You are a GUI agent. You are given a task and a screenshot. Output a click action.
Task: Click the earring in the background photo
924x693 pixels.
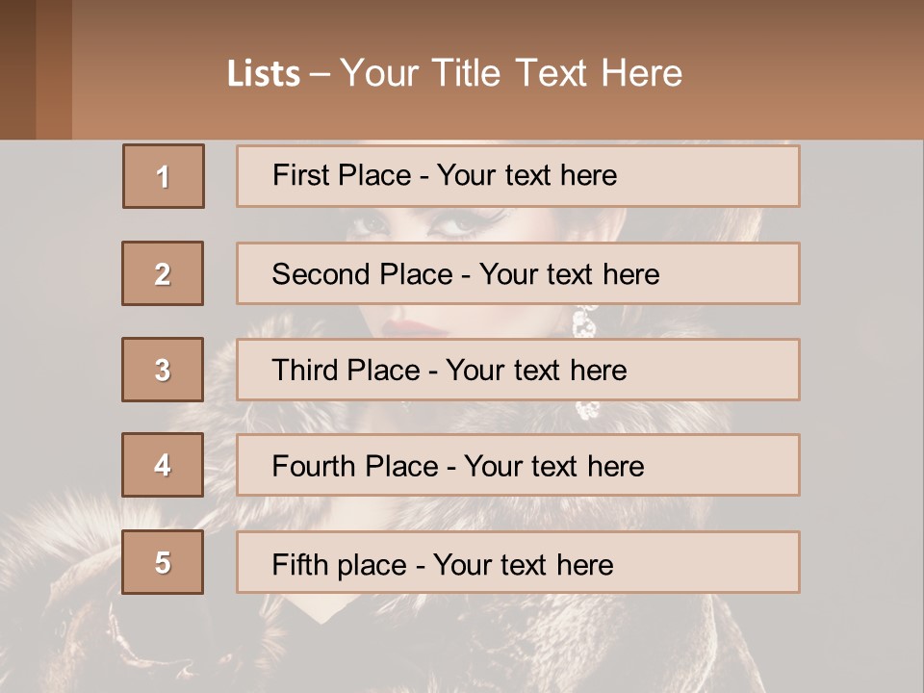[x=584, y=322]
